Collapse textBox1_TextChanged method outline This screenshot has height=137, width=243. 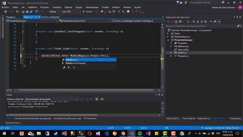[x=23, y=32]
